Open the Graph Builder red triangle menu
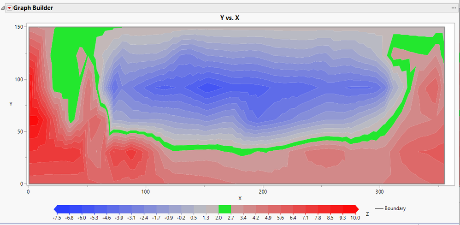Screen dimensions: 460x225 (9, 8)
